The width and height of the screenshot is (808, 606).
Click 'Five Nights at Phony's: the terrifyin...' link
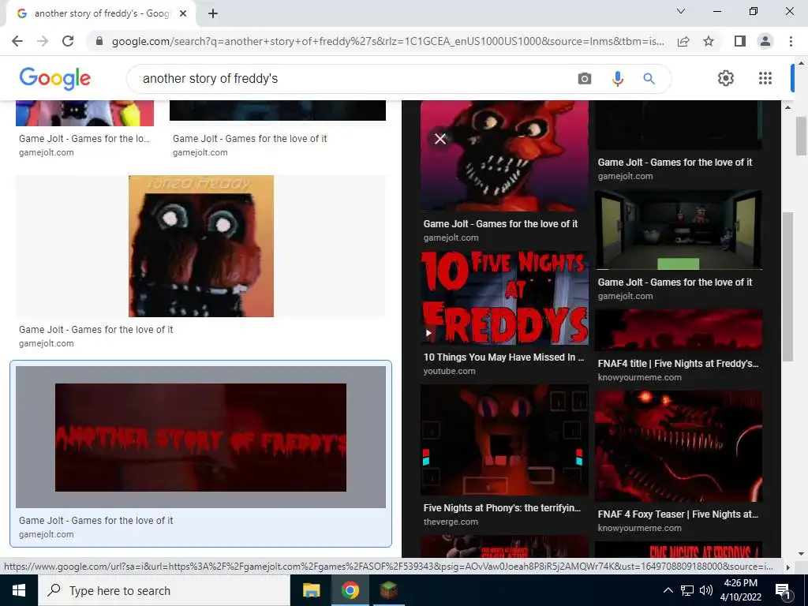[x=502, y=507]
